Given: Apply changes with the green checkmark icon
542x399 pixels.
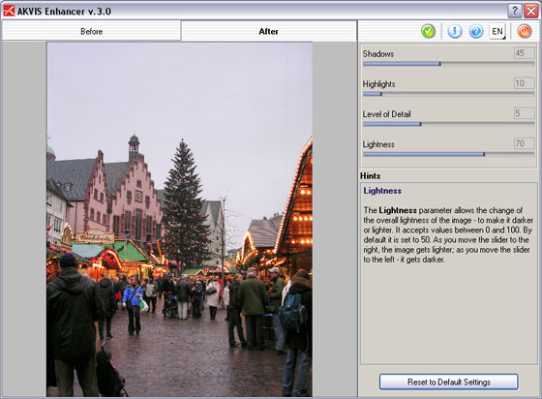Looking at the screenshot, I should 428,31.
